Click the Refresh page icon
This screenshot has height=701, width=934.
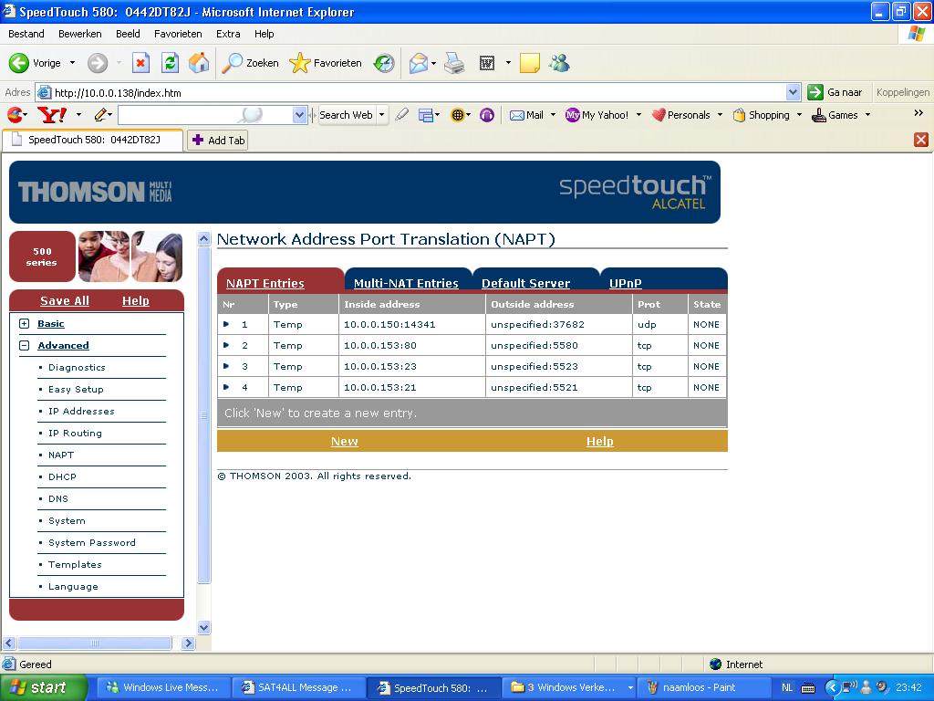170,63
